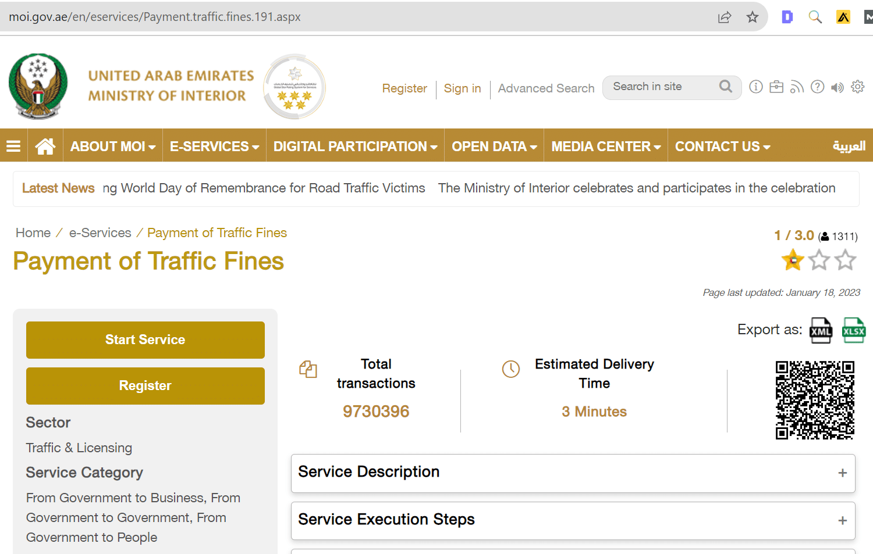873x554 pixels.
Task: Click the home icon in navigation bar
Action: pyautogui.click(x=45, y=146)
